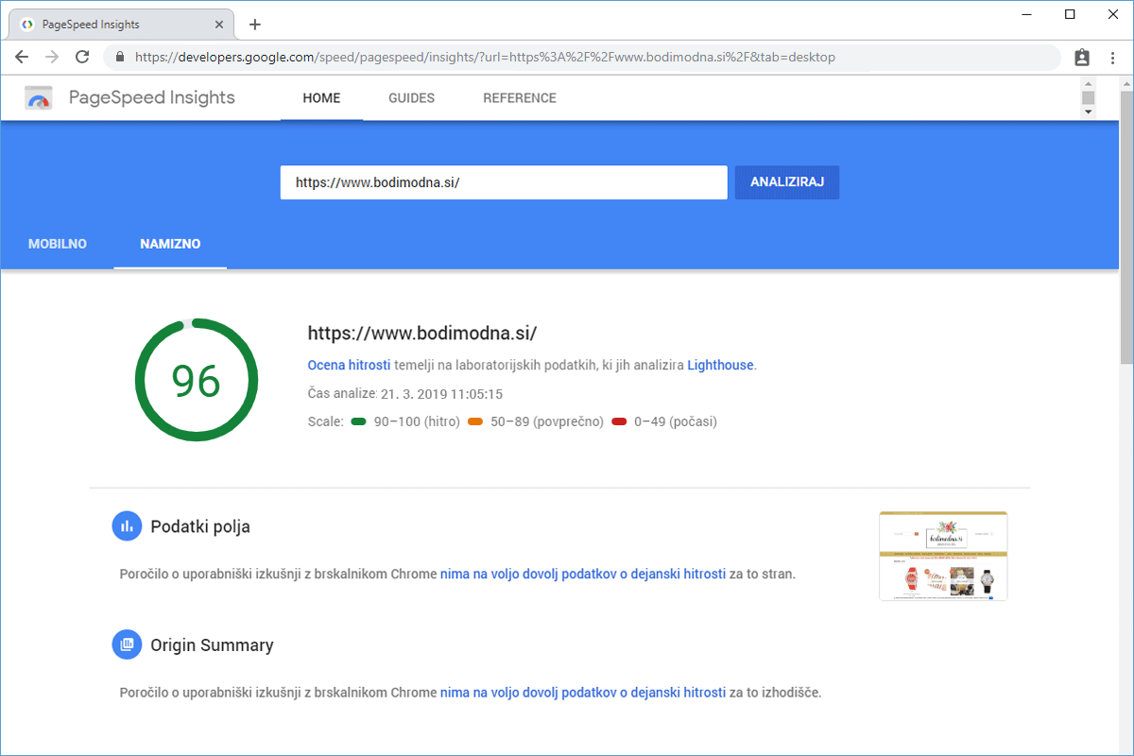Click the Origin Summary icon
The height and width of the screenshot is (756, 1134).
pyautogui.click(x=127, y=645)
